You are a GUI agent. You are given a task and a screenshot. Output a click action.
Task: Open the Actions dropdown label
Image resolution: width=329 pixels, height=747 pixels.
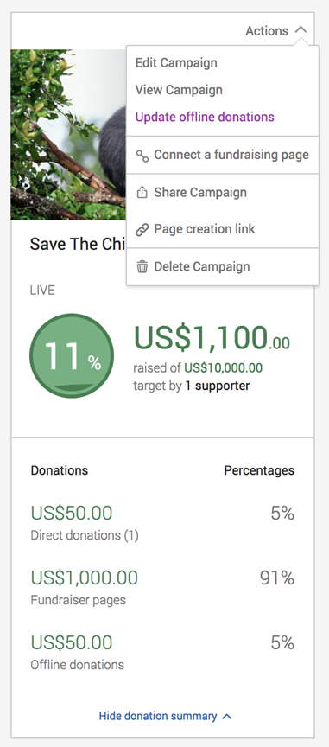tap(267, 31)
